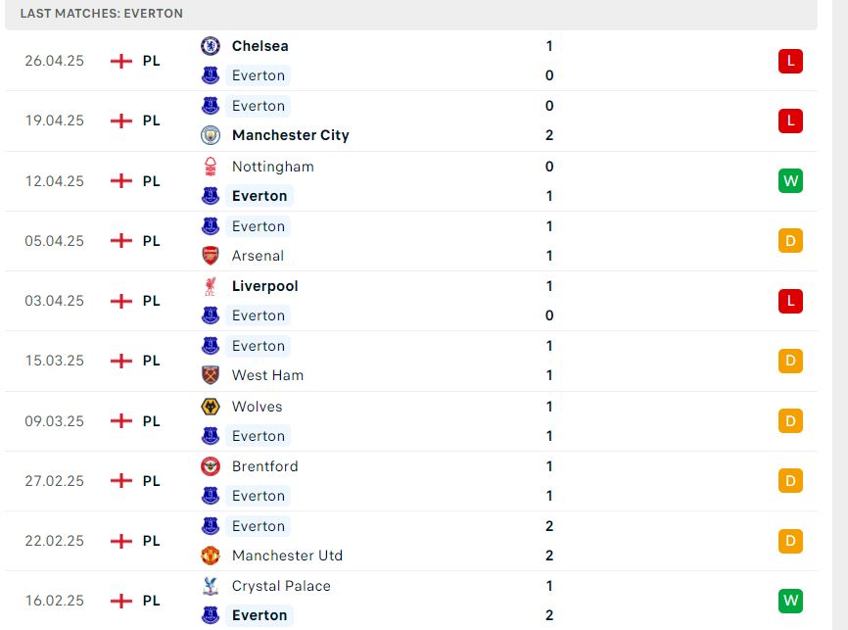Select the green W badge for Crystal Palace match
Screen dimensions: 848x630
(790, 601)
